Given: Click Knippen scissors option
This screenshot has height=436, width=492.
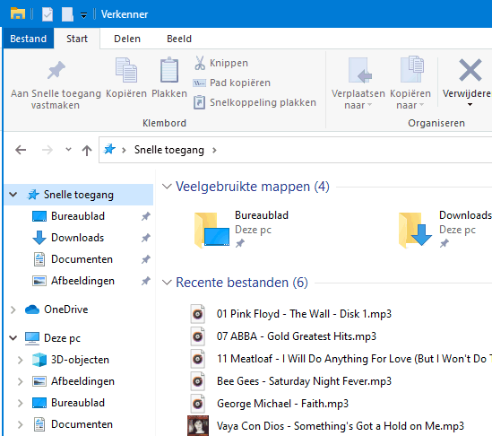Looking at the screenshot, I should [x=220, y=63].
